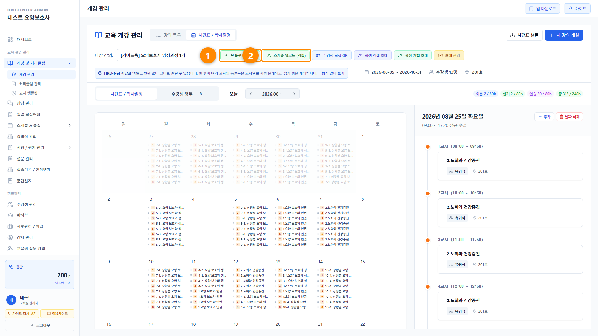Click 학생 엑셀 초대 button

tap(373, 55)
